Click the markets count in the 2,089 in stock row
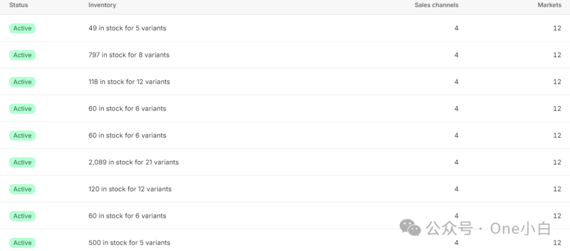The image size is (570, 251). (x=557, y=163)
